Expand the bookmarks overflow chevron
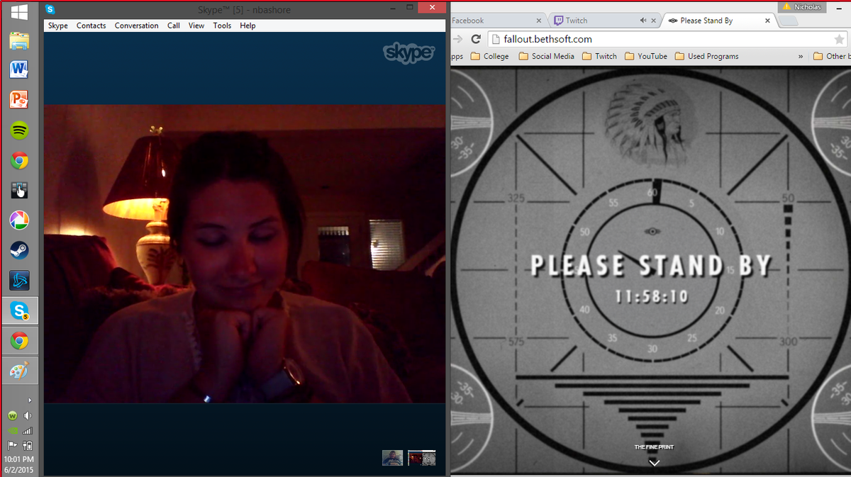The height and width of the screenshot is (477, 851). (801, 56)
